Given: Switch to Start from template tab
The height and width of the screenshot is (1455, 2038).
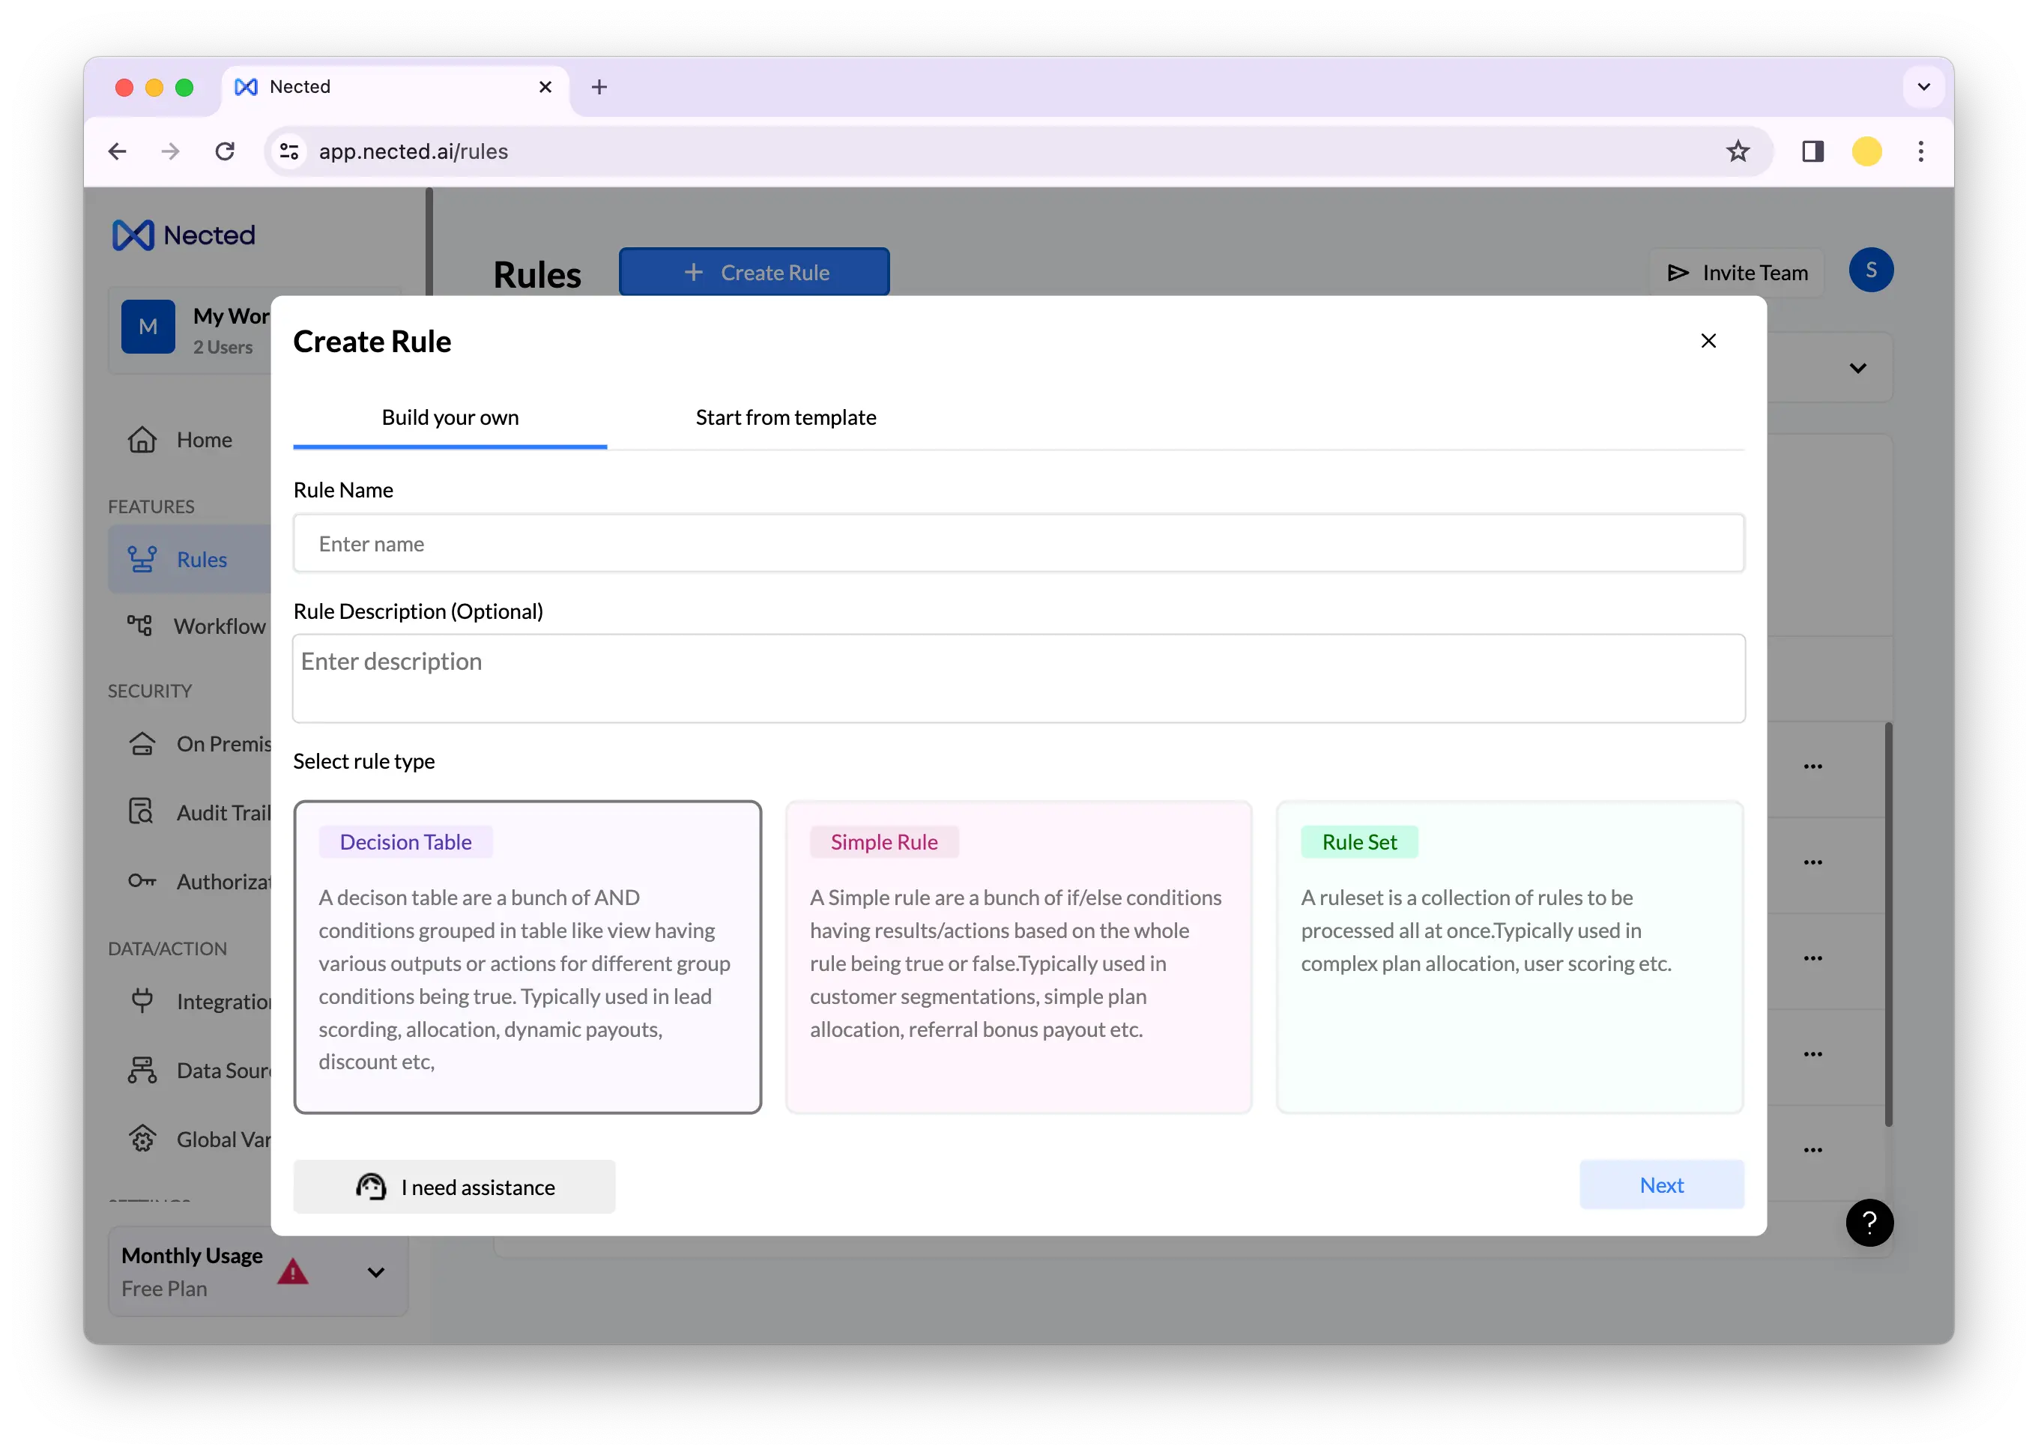Looking at the screenshot, I should coord(786,417).
